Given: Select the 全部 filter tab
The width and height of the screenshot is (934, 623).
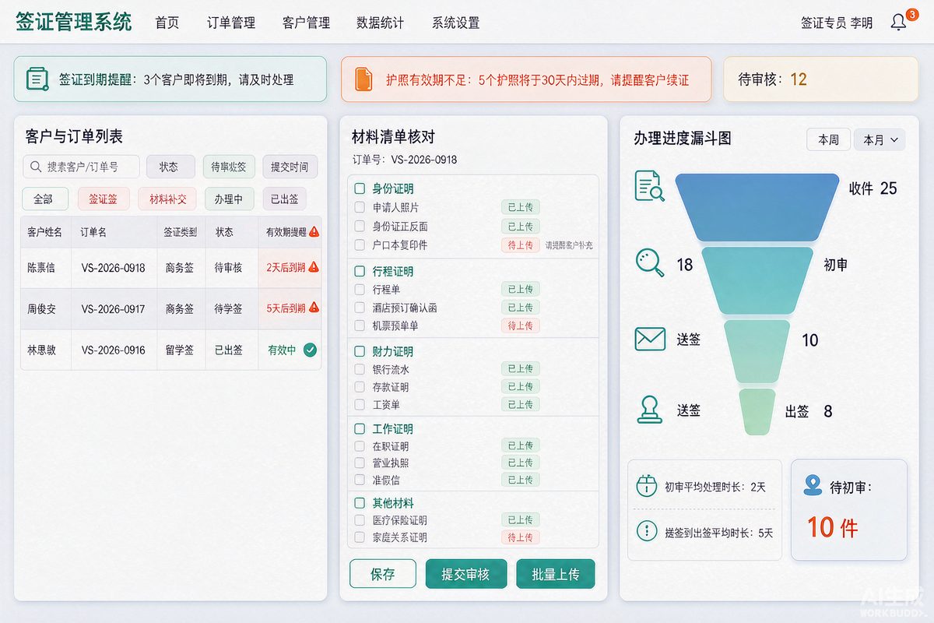Looking at the screenshot, I should point(44,199).
